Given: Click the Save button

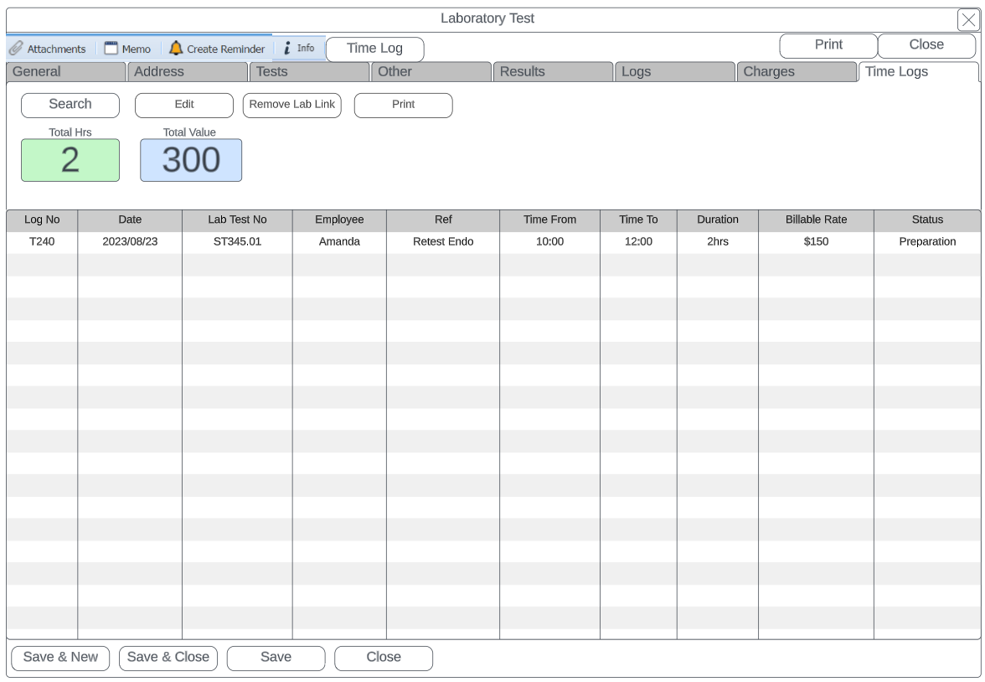Looking at the screenshot, I should click(x=276, y=658).
